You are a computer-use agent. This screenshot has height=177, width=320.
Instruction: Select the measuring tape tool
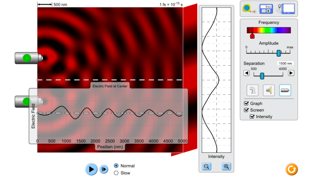[249, 9]
